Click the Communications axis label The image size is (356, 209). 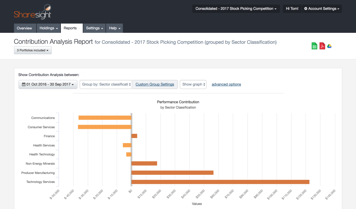[x=43, y=118]
